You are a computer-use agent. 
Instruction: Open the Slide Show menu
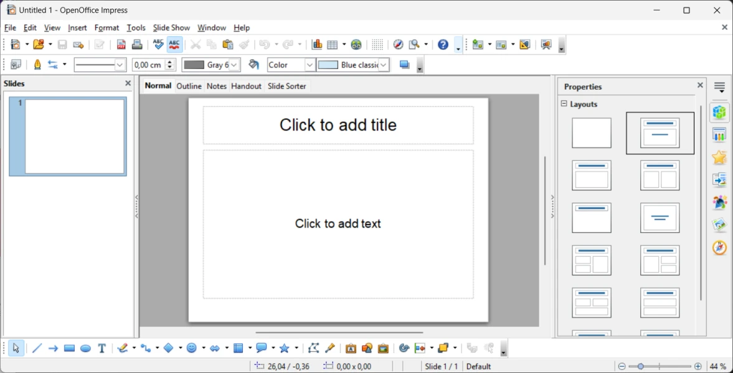coord(171,28)
